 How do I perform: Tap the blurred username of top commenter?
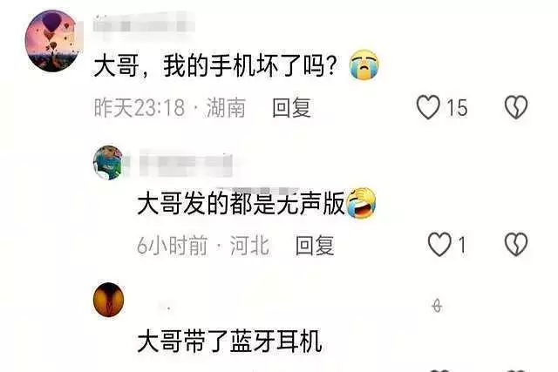click(x=144, y=25)
